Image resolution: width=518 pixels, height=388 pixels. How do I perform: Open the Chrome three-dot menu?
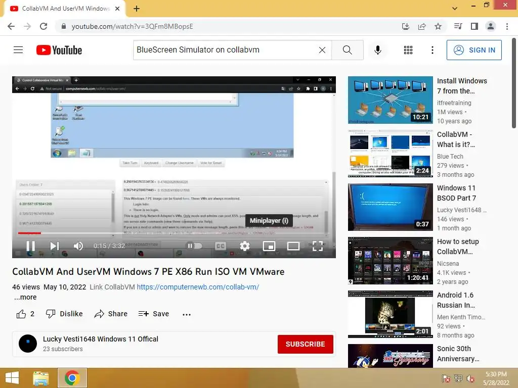pyautogui.click(x=507, y=26)
